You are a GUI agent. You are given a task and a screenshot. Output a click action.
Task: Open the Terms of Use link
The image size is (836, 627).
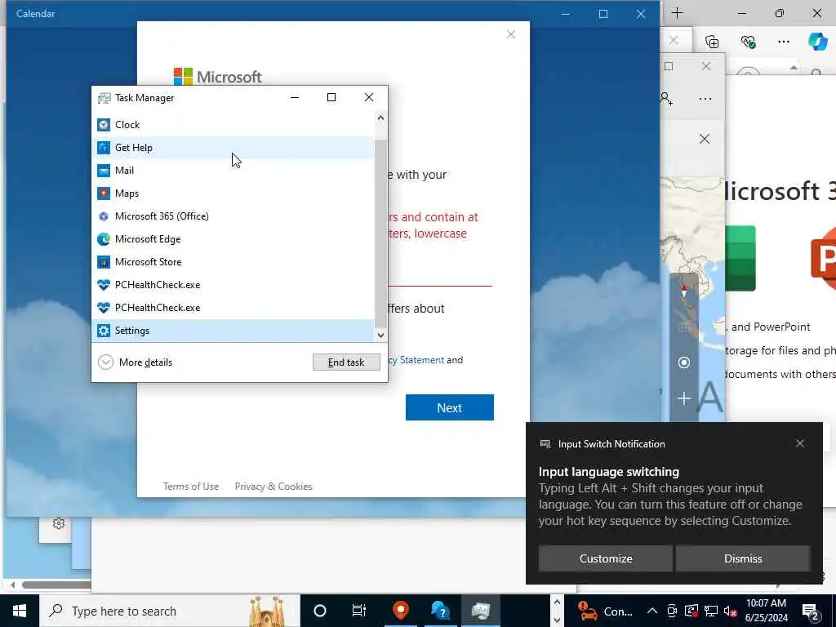191,487
